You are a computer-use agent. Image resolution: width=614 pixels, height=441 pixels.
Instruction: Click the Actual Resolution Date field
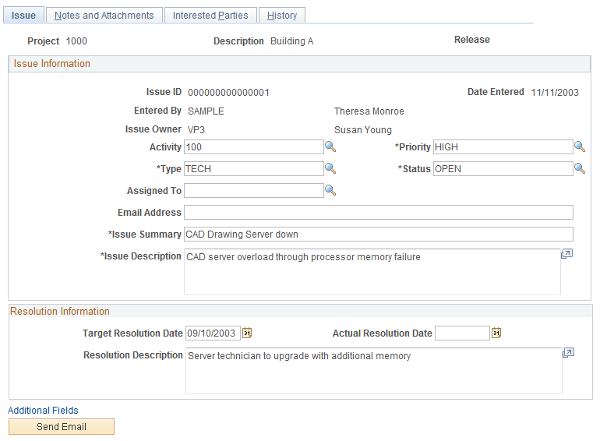tap(462, 333)
